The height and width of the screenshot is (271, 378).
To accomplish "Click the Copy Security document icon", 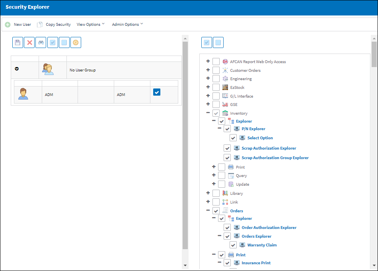I will (40, 25).
